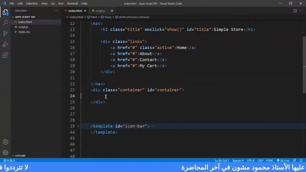Open the feedback icon in status bar
Screen dimensions: 306x172
tap(295, 161)
